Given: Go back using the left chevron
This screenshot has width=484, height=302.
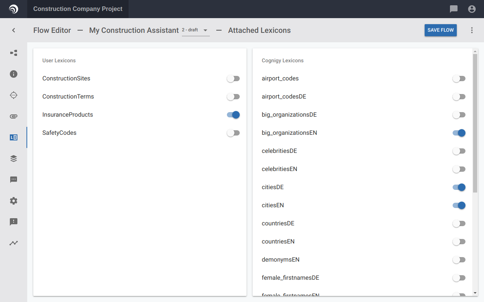Looking at the screenshot, I should point(14,30).
